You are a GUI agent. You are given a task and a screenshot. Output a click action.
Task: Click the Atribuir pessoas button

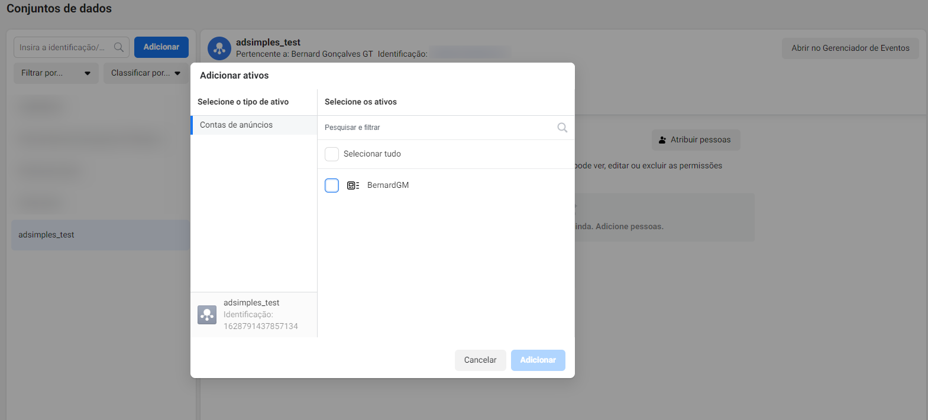(696, 140)
